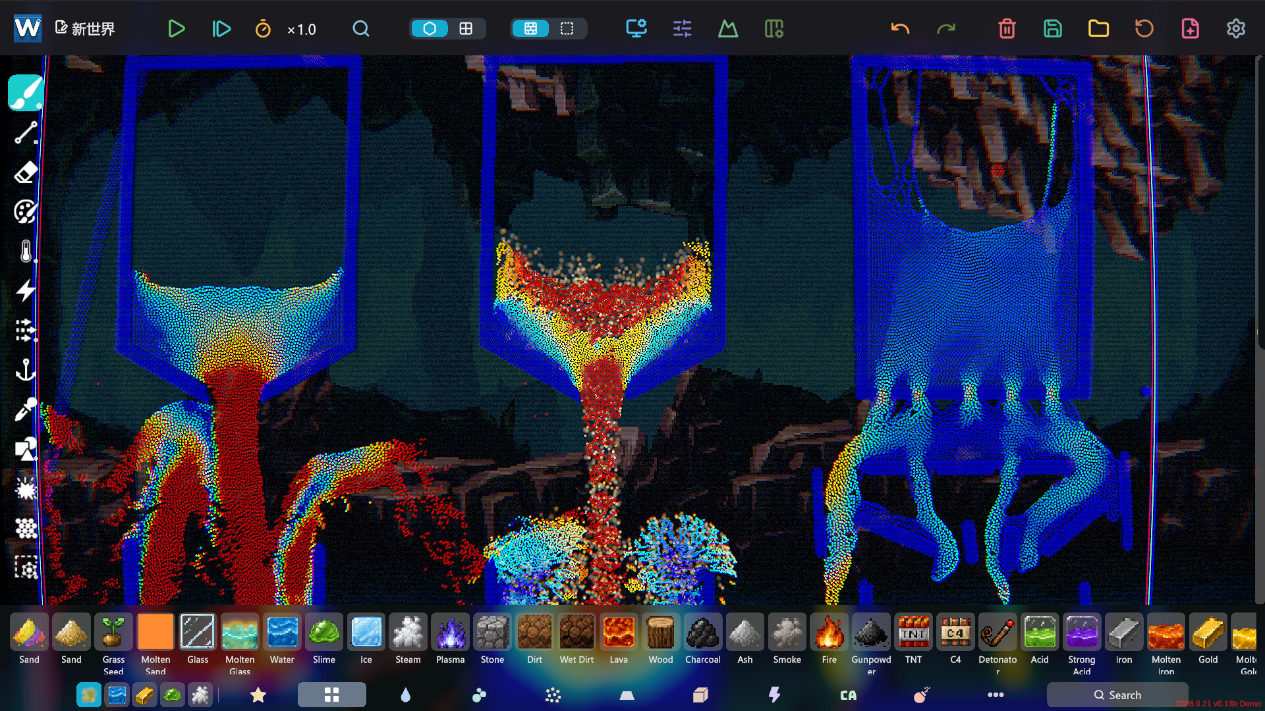Pick the Fire material

829,633
